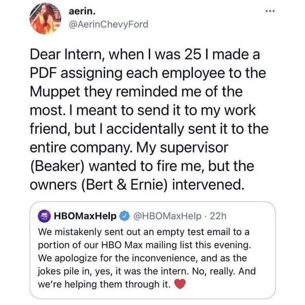Viewport: 305px width, 305px height.
Task: Open the @AerinChevyFord handle link
Action: tap(108, 25)
